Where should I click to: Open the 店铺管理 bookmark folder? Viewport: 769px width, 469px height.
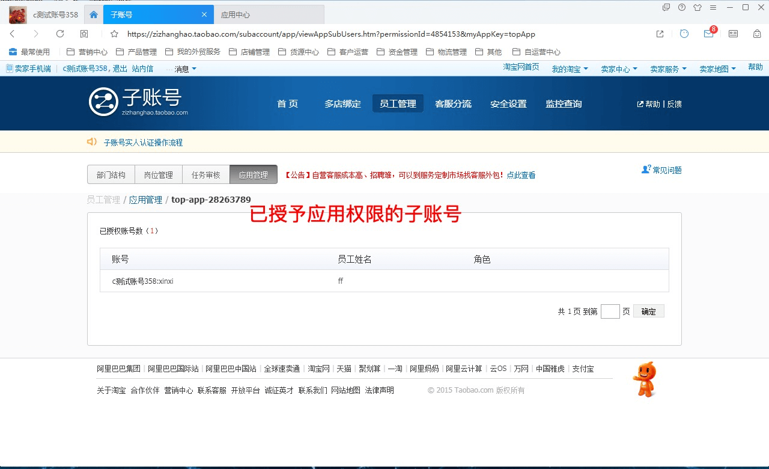coord(249,52)
